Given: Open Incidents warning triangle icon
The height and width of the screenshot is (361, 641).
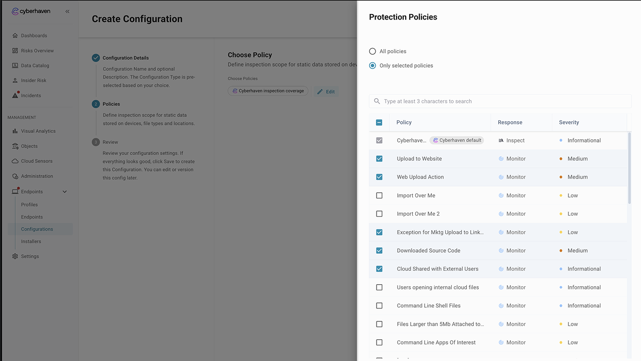Looking at the screenshot, I should point(15,95).
